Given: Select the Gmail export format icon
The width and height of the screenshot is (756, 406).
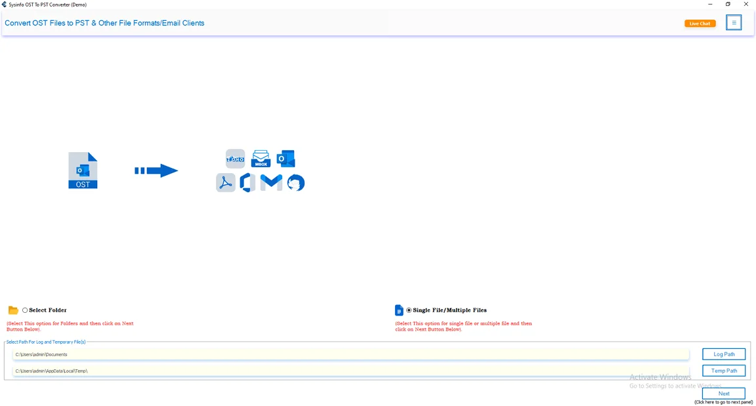Looking at the screenshot, I should coord(271,183).
